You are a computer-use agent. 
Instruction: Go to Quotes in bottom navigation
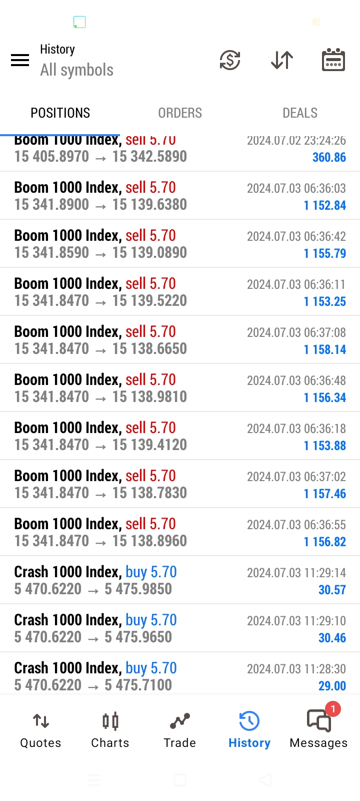[x=40, y=730]
